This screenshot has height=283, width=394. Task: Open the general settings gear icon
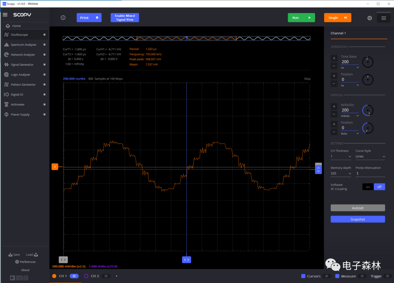click(369, 18)
